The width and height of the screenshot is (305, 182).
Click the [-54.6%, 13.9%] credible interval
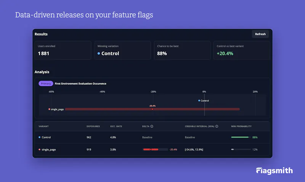coord(194,149)
